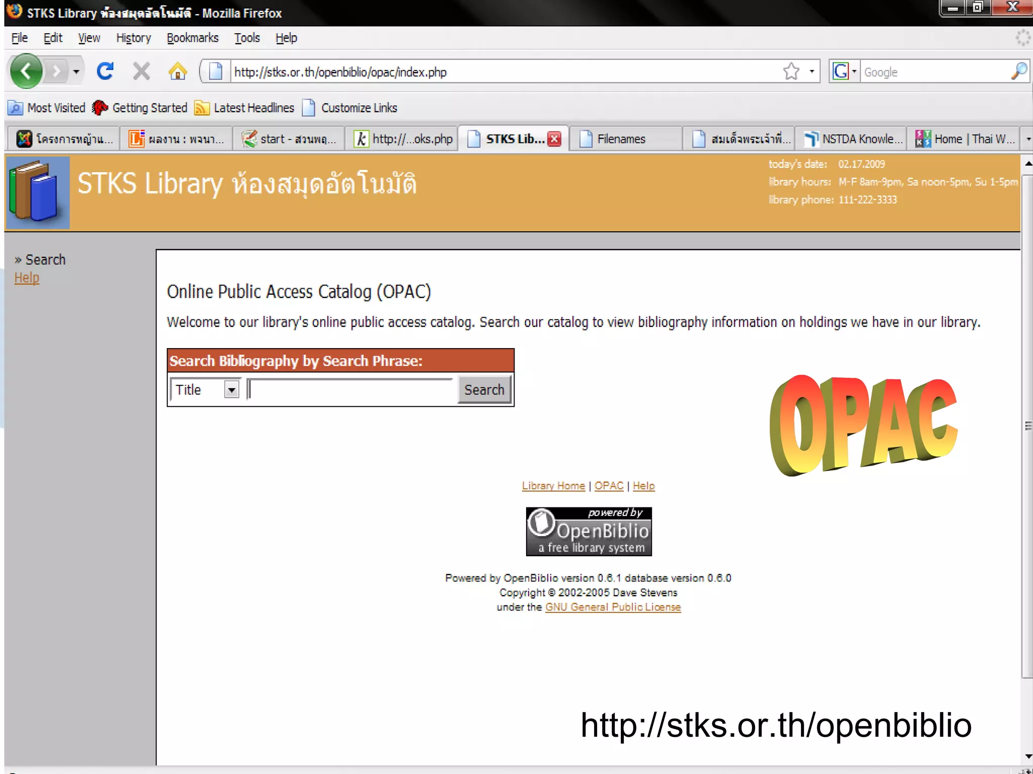
Task: Open the Latest Headlines feed bookmark
Action: tap(244, 108)
